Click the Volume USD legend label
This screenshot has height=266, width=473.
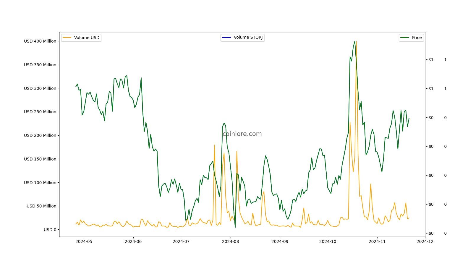click(x=87, y=38)
